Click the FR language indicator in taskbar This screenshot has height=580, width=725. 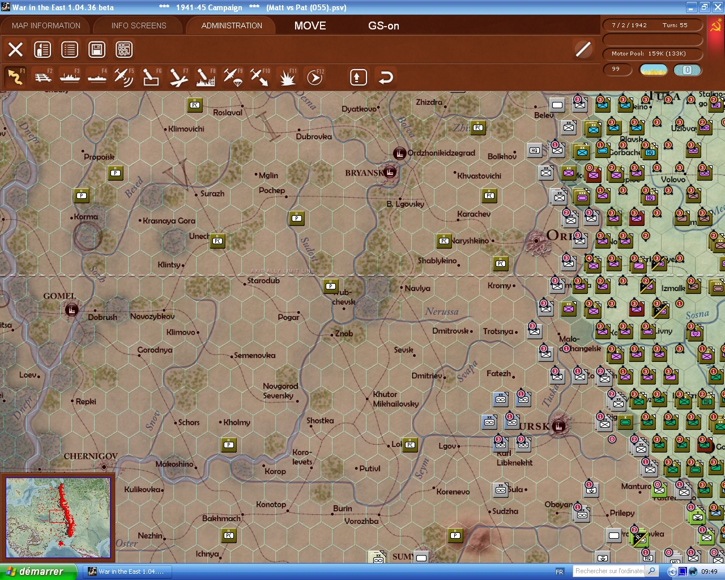(x=560, y=572)
